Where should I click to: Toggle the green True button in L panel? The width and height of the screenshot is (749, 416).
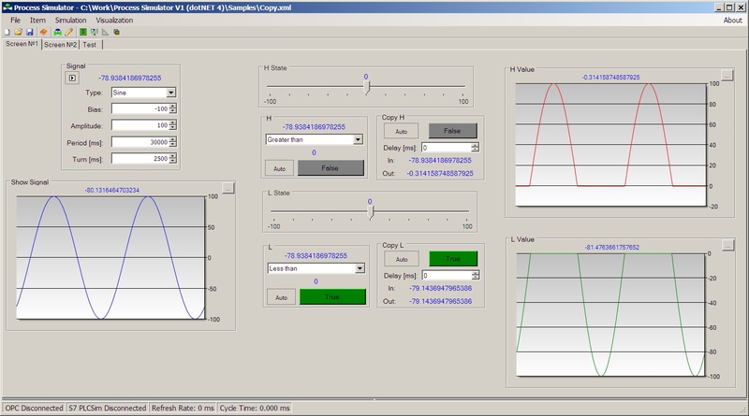[331, 296]
